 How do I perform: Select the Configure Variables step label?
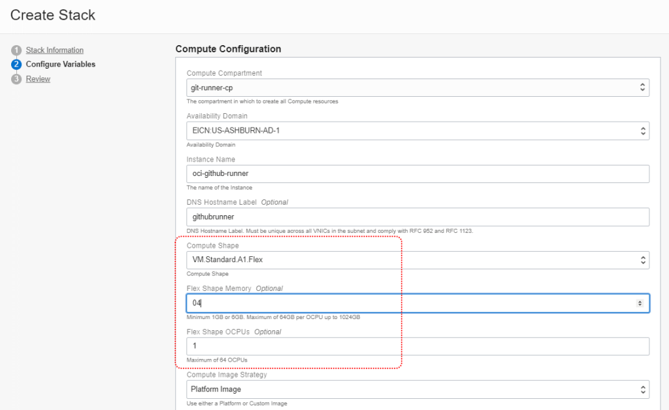[x=61, y=65]
